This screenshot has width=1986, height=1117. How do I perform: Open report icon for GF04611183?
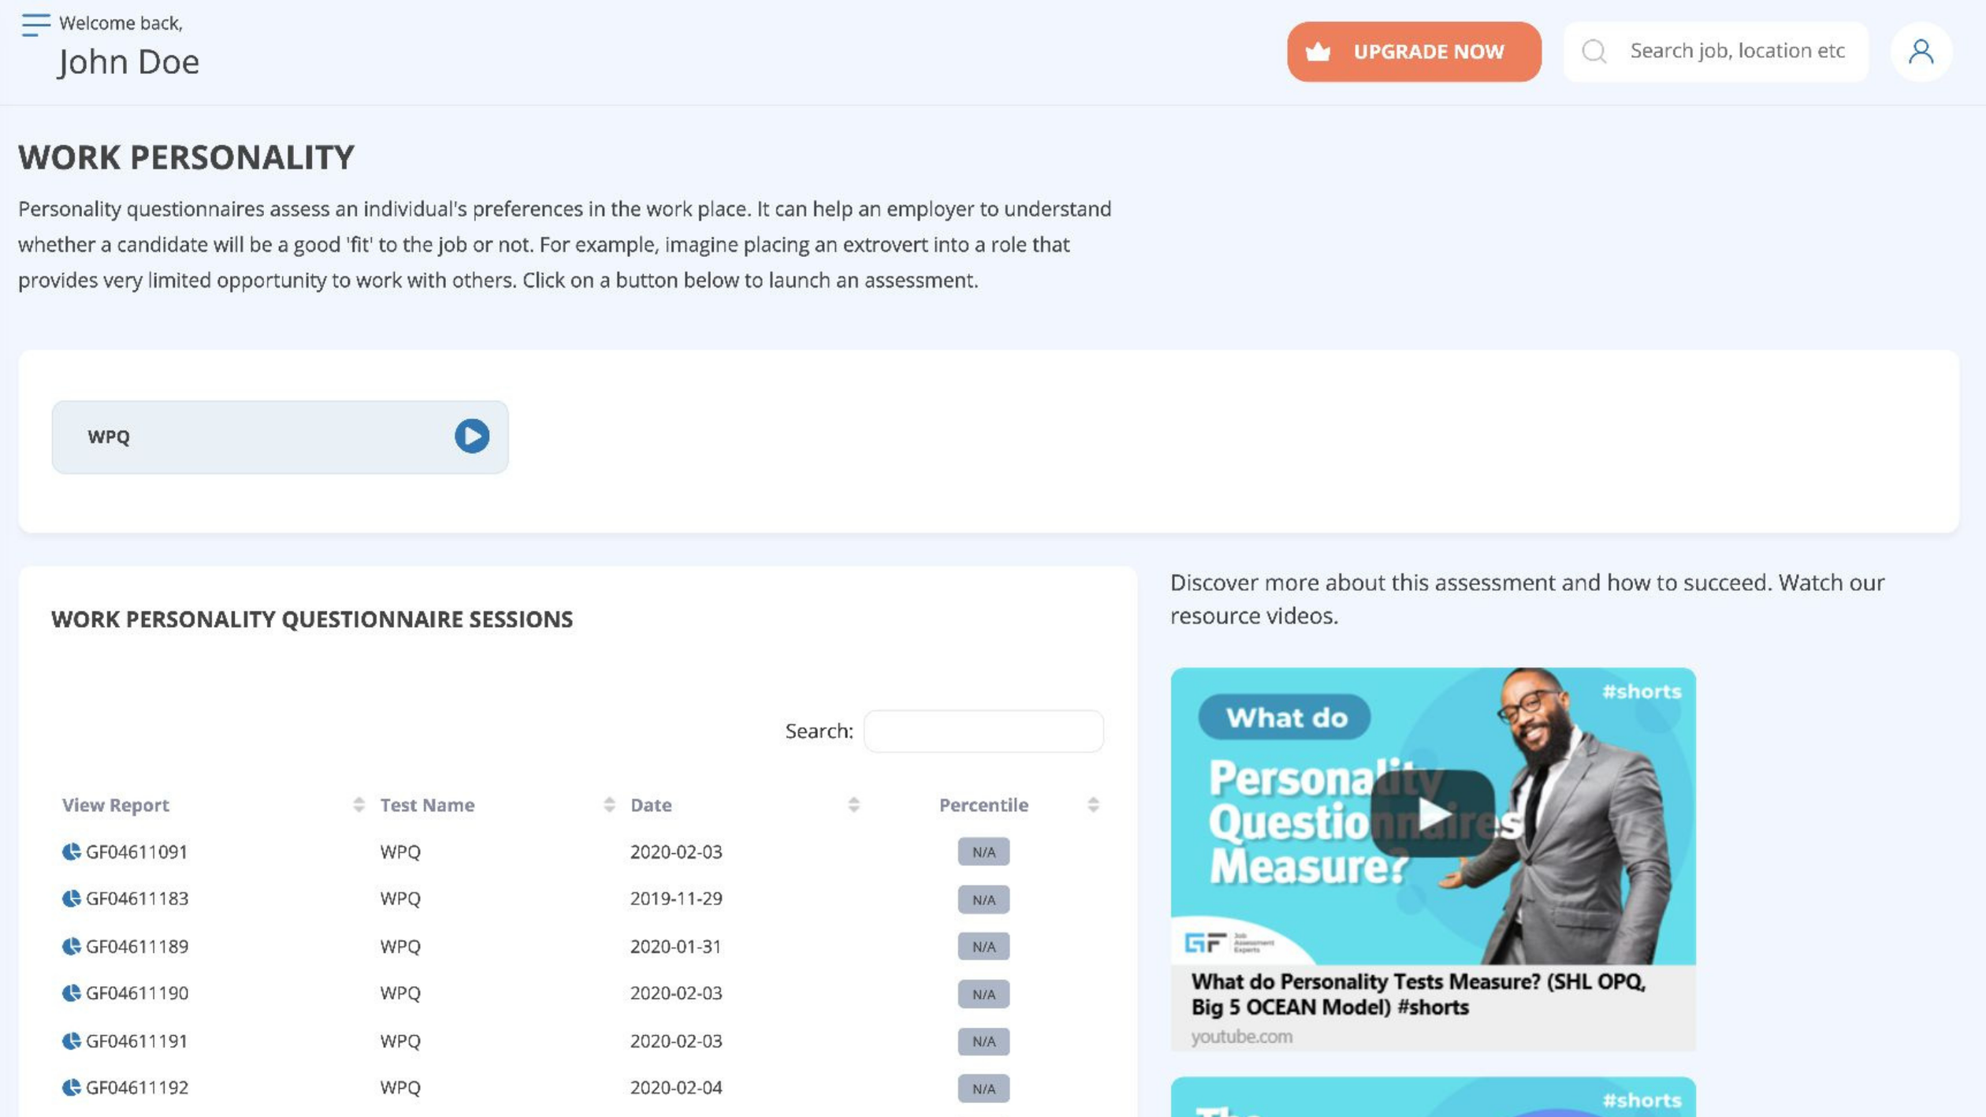71,899
